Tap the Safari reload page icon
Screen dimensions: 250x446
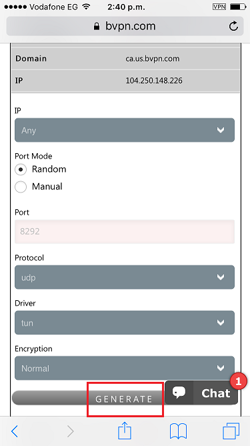click(233, 27)
